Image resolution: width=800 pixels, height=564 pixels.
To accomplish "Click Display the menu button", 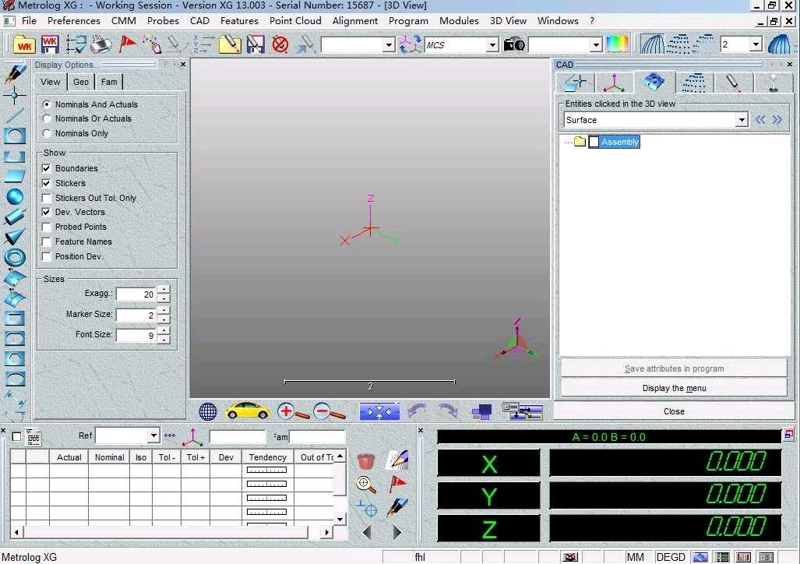I will pyautogui.click(x=674, y=388).
